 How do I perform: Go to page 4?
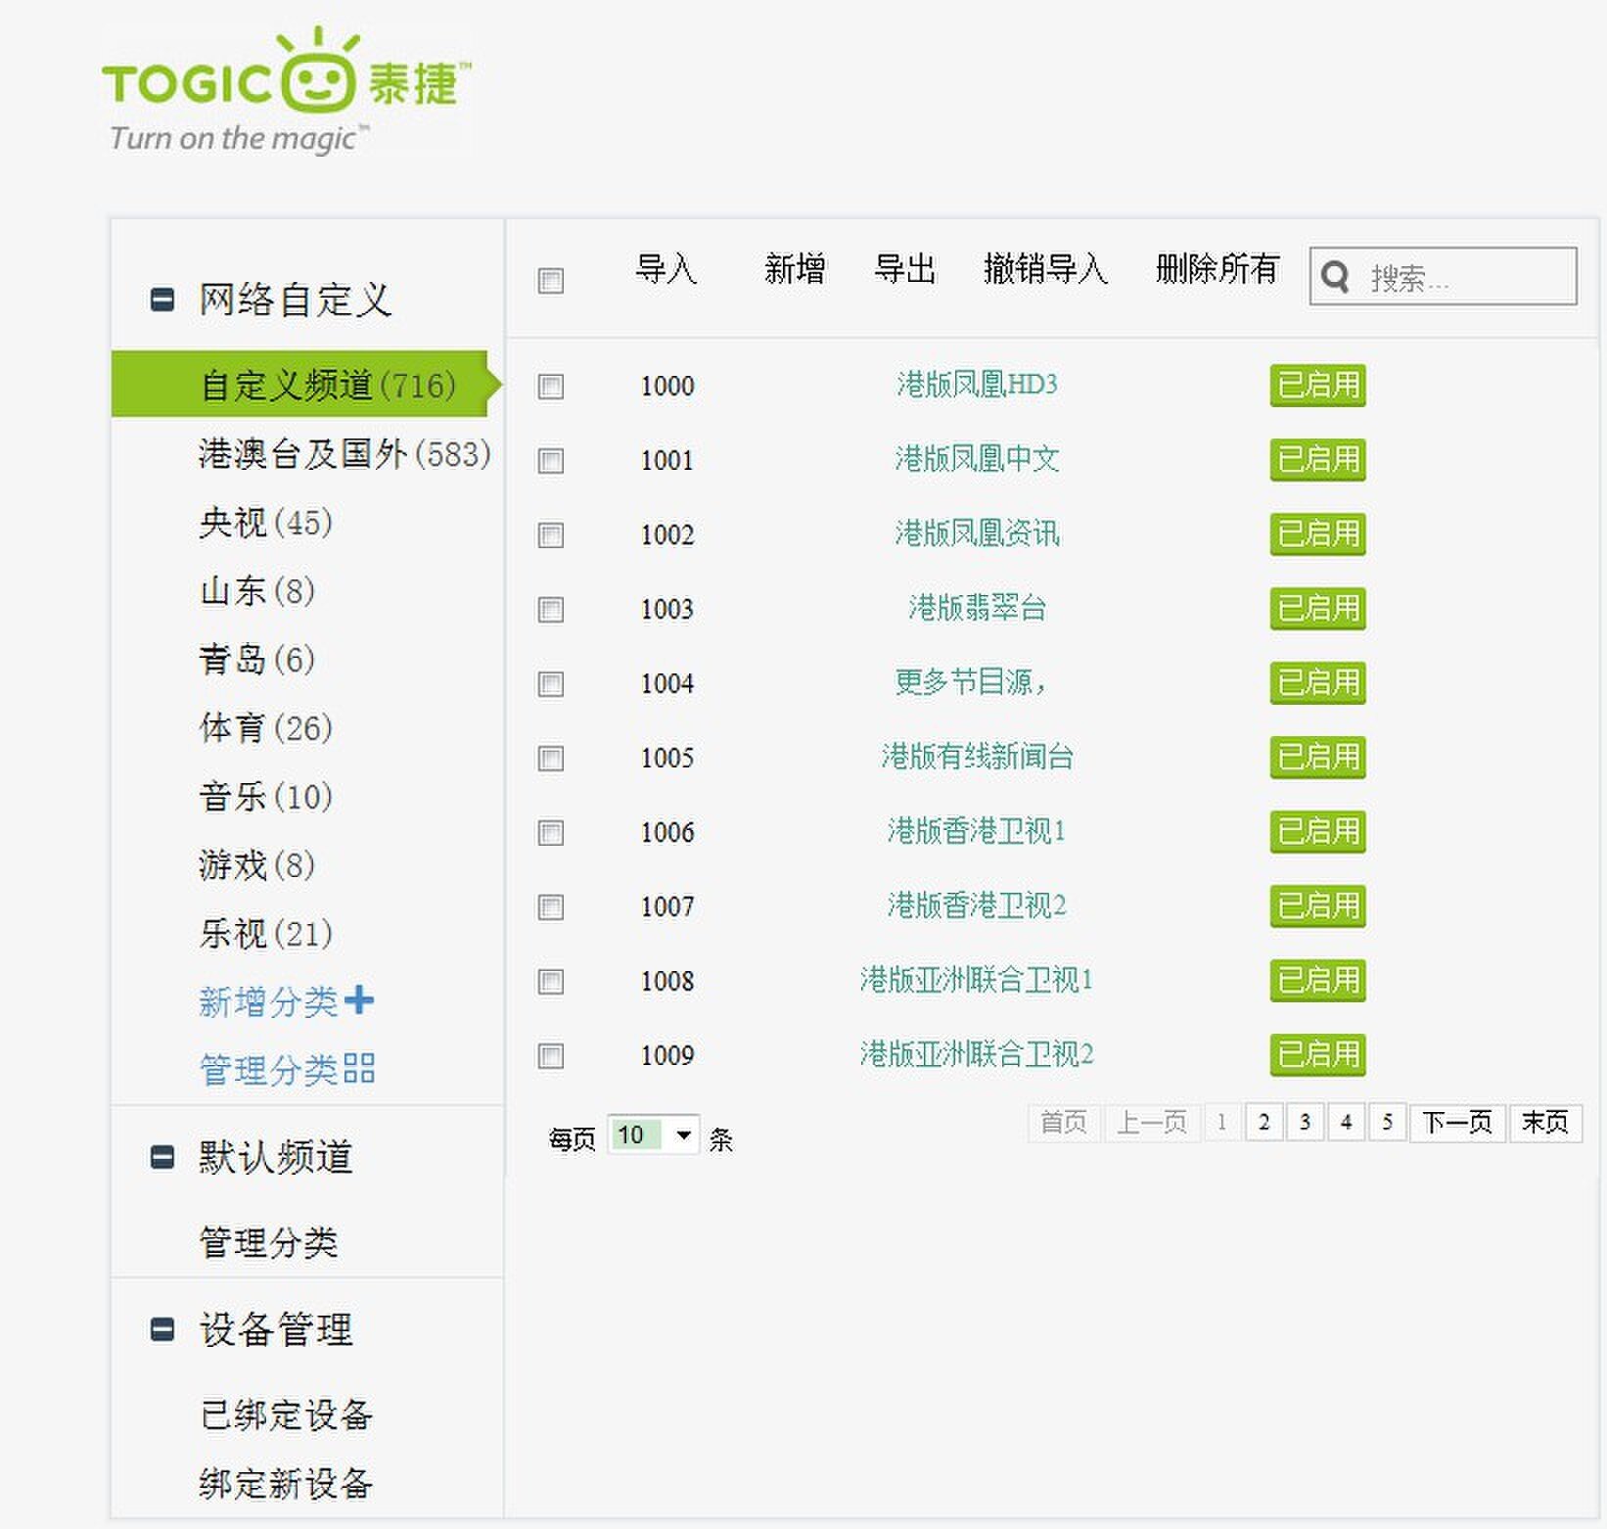(x=1346, y=1122)
